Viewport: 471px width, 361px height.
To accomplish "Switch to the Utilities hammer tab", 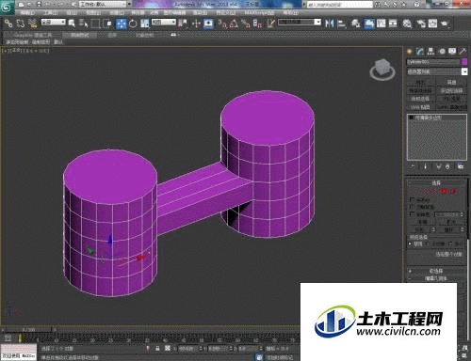I will (463, 52).
